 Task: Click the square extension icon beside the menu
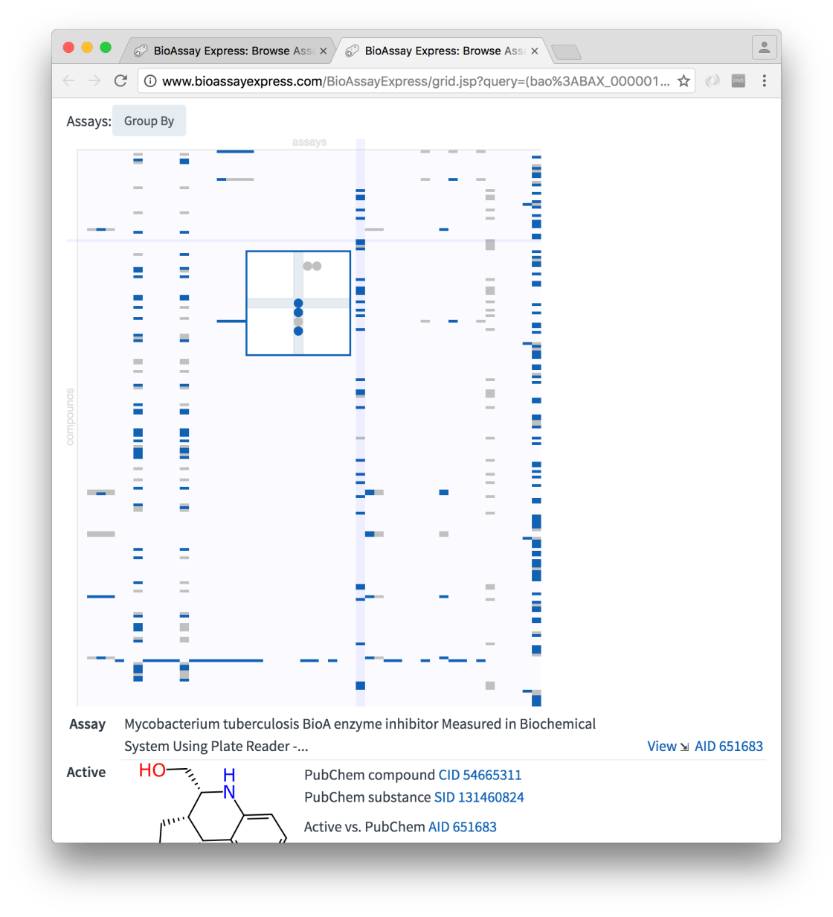[x=739, y=81]
